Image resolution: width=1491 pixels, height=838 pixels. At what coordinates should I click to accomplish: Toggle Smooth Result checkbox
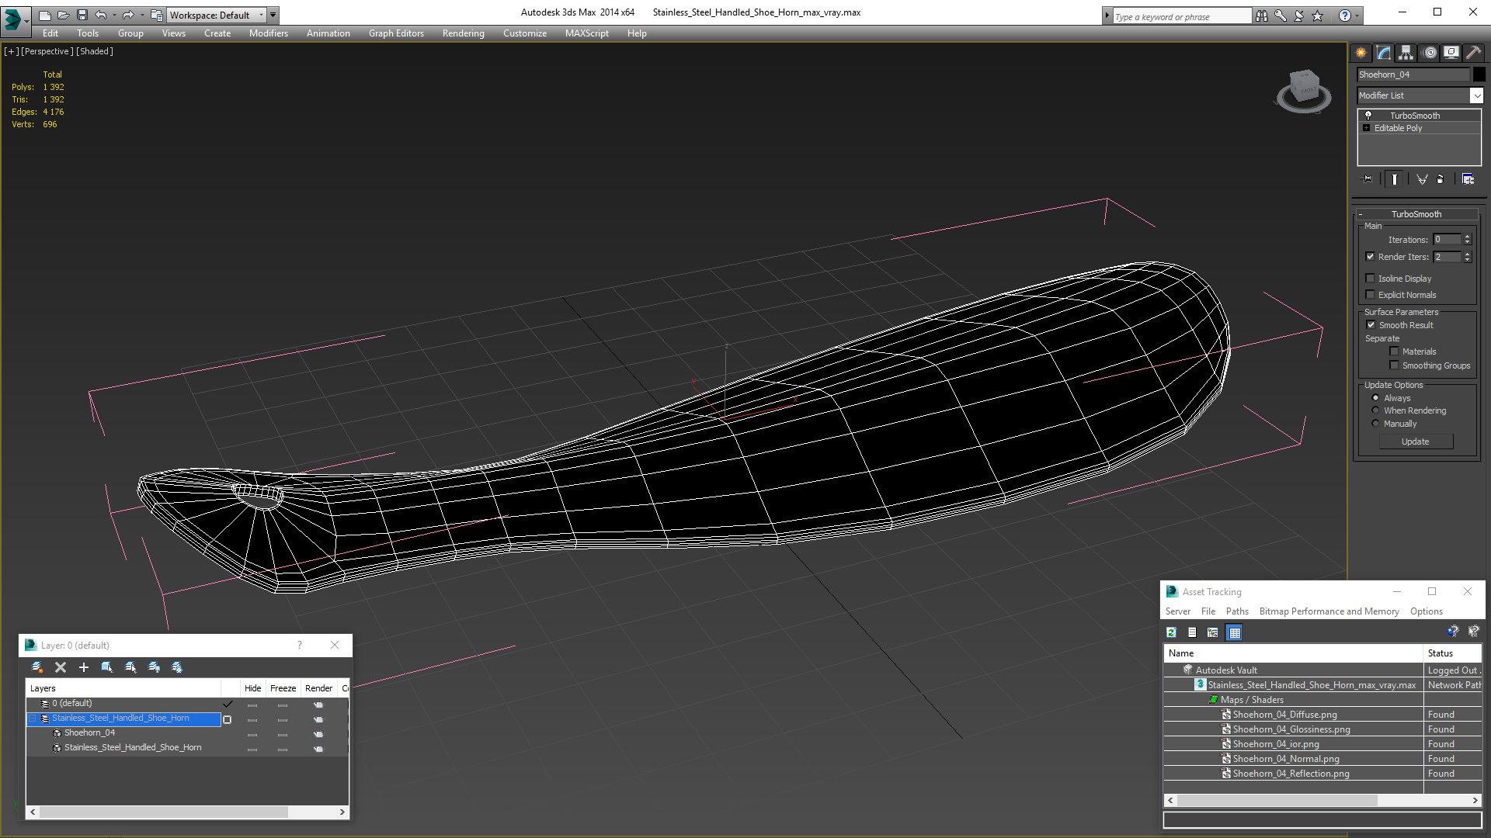[x=1371, y=325]
